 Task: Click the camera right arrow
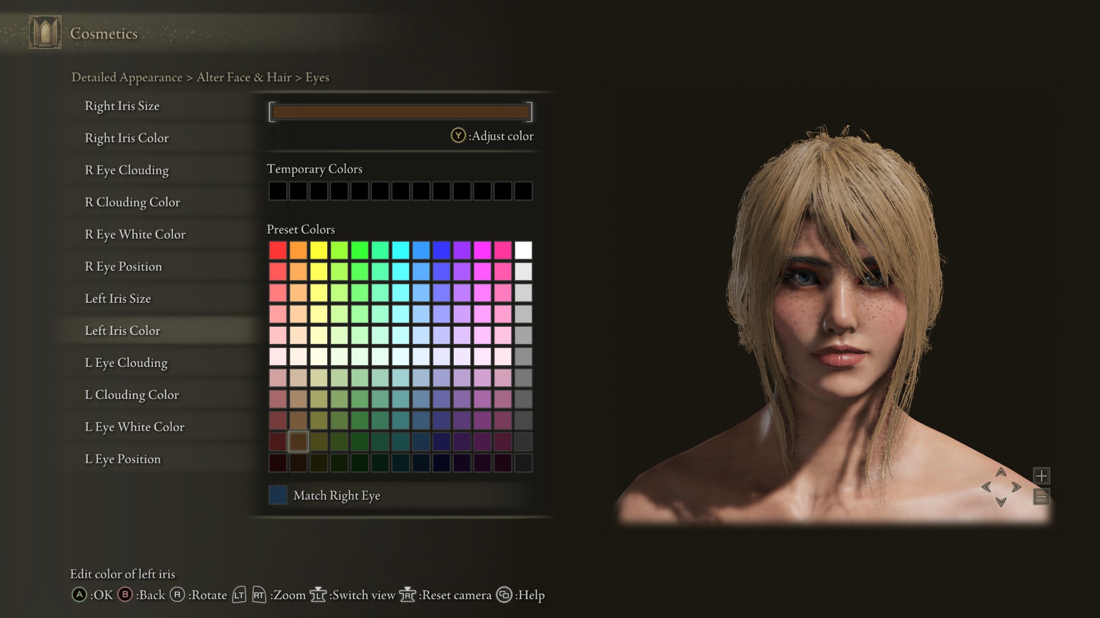[x=1016, y=488]
